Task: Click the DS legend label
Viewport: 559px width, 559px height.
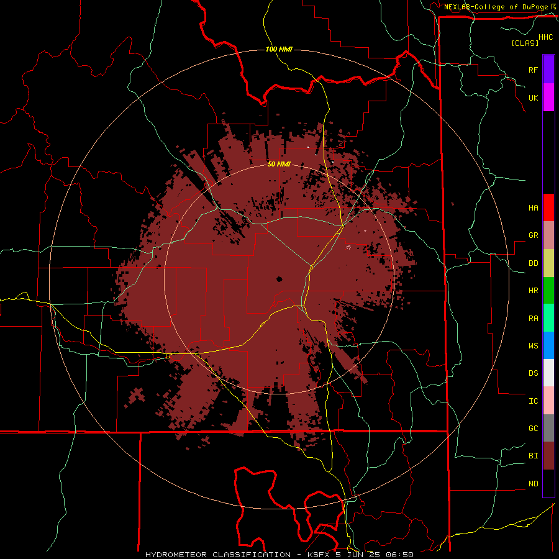Action: [533, 373]
